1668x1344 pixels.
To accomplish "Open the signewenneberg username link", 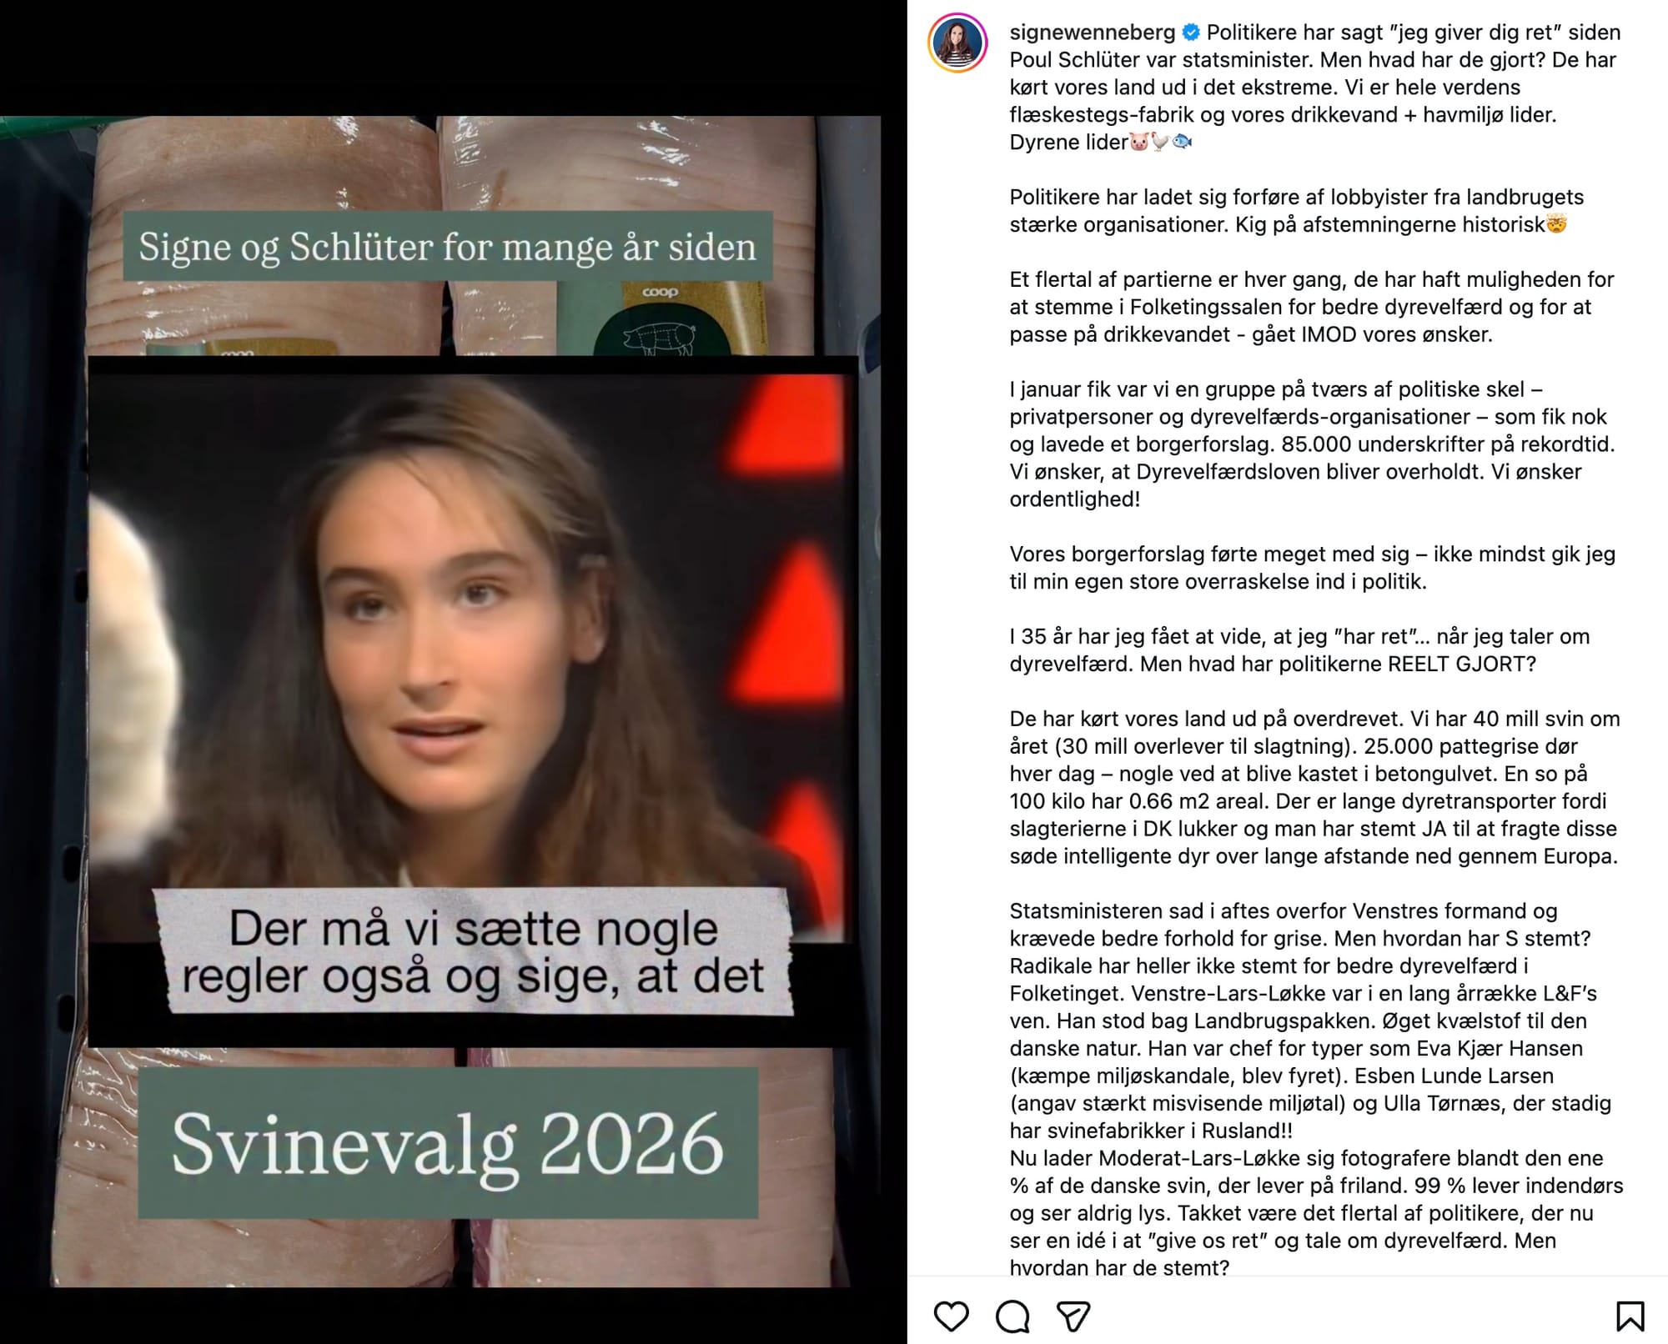I will tap(1093, 33).
